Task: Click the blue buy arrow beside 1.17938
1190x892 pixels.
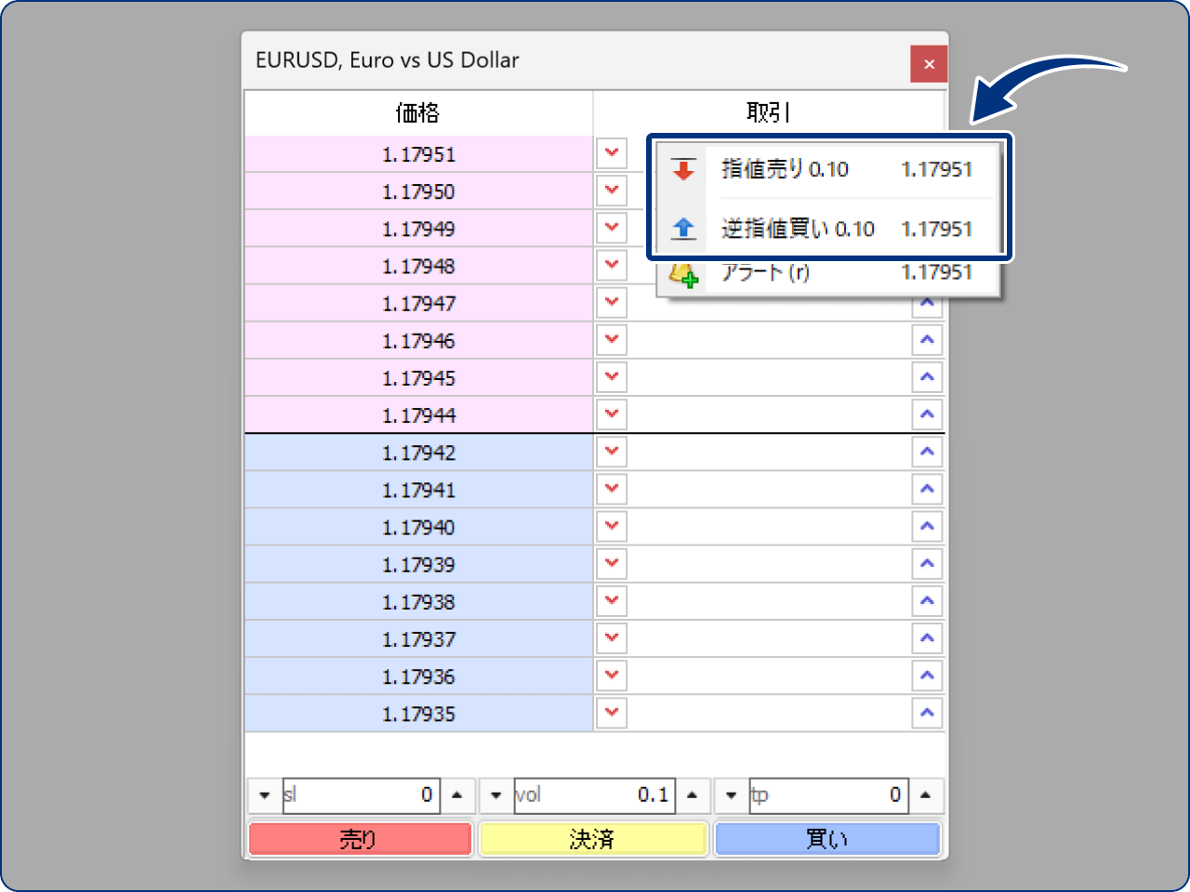Action: tap(927, 600)
